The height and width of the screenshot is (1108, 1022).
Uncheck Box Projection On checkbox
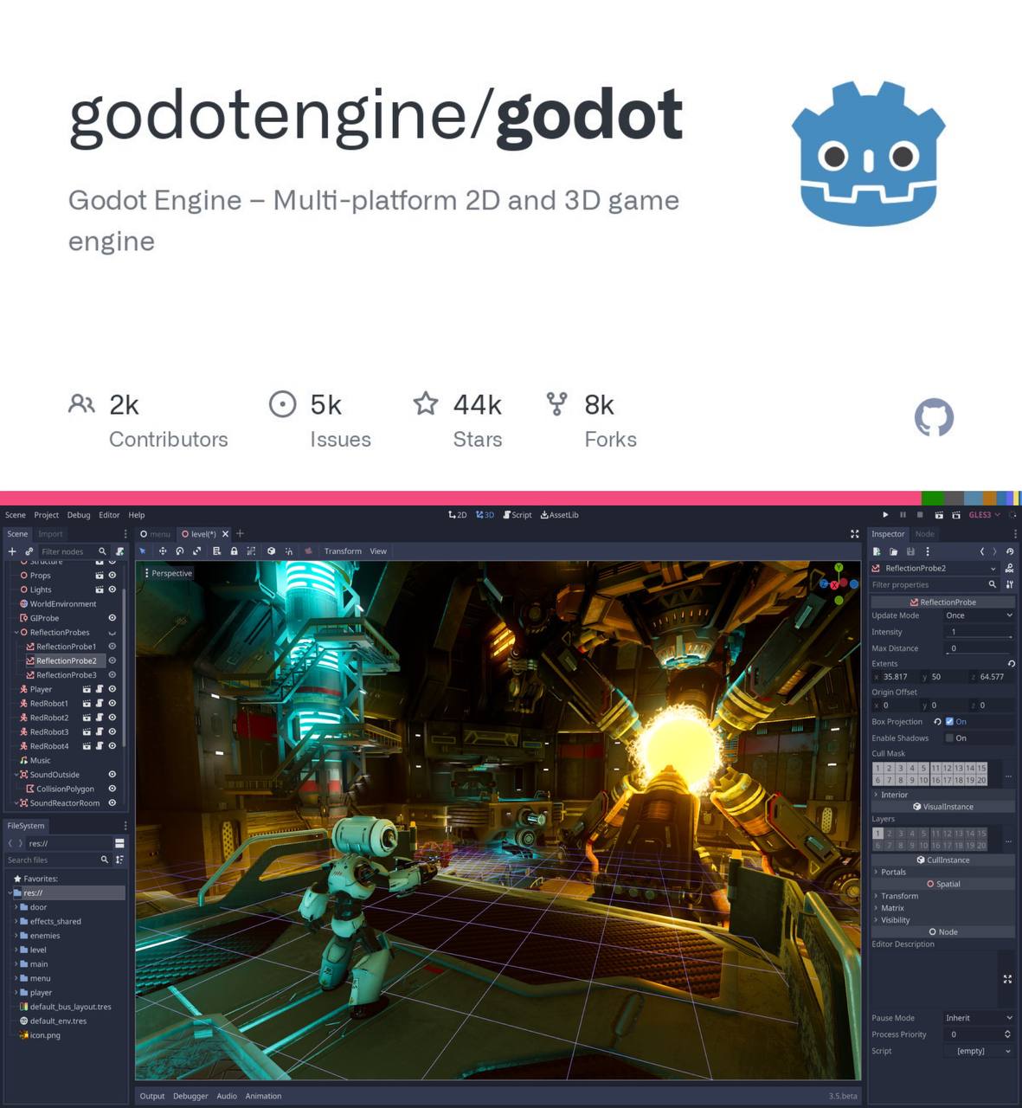[949, 721]
